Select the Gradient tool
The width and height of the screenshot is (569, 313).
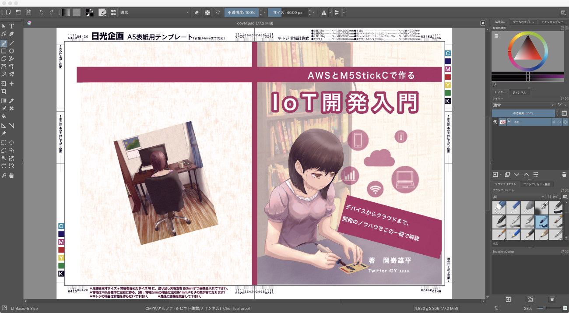tap(4, 101)
